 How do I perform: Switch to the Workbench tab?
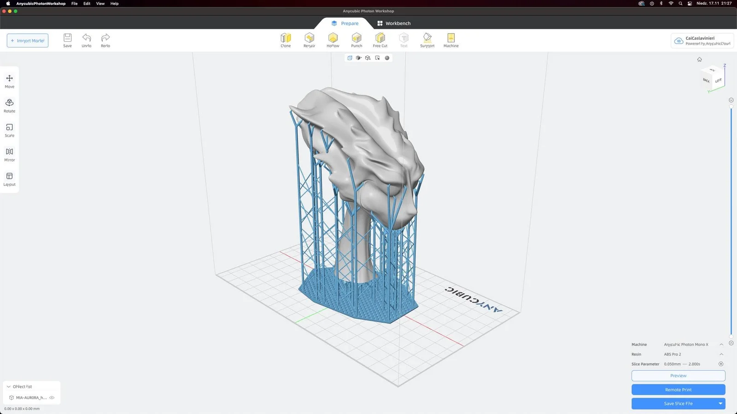[x=394, y=23]
